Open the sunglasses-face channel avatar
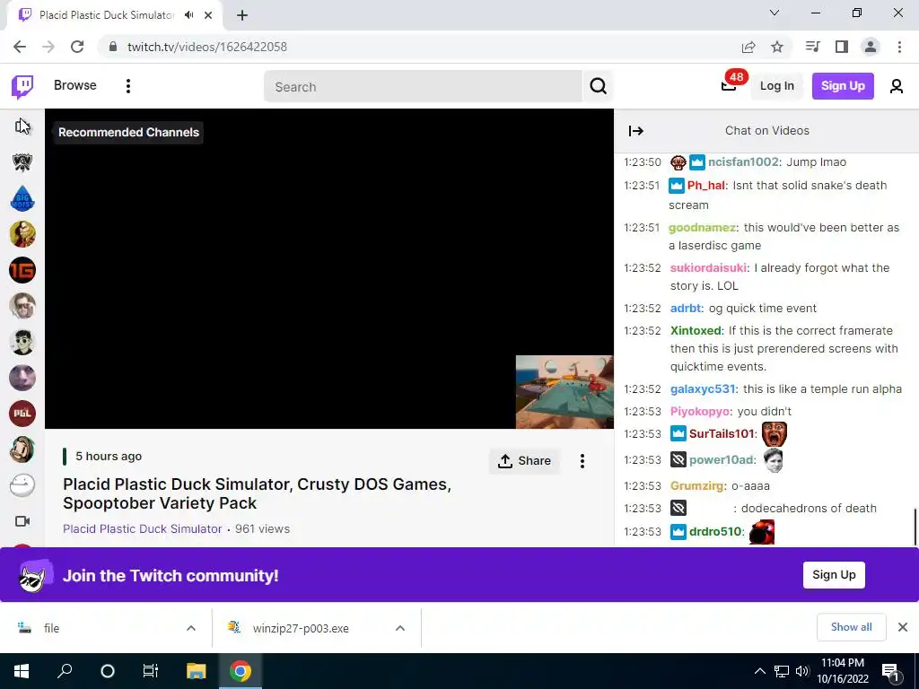 (x=22, y=342)
